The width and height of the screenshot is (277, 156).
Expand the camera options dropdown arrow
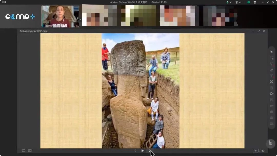point(240,2)
